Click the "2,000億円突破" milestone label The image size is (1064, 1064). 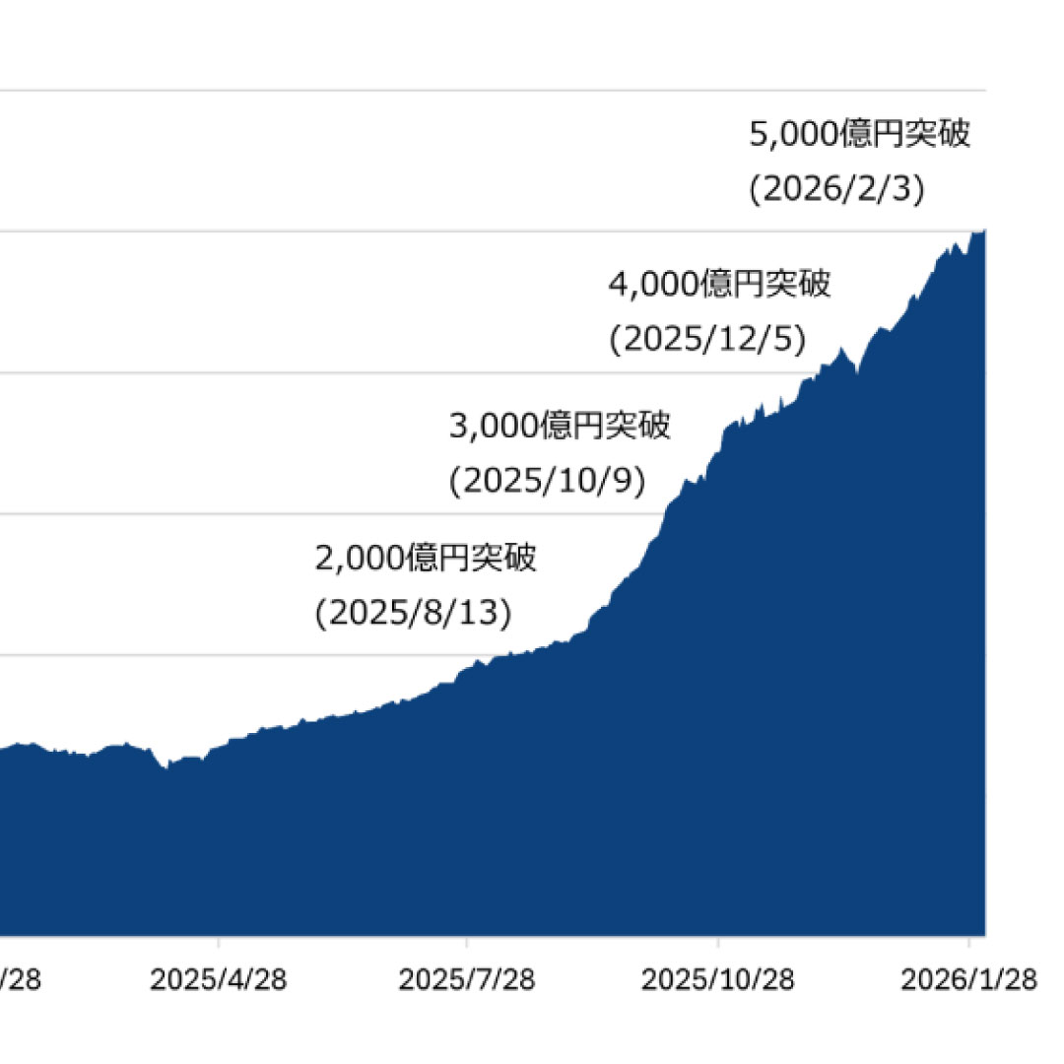pyautogui.click(x=426, y=559)
